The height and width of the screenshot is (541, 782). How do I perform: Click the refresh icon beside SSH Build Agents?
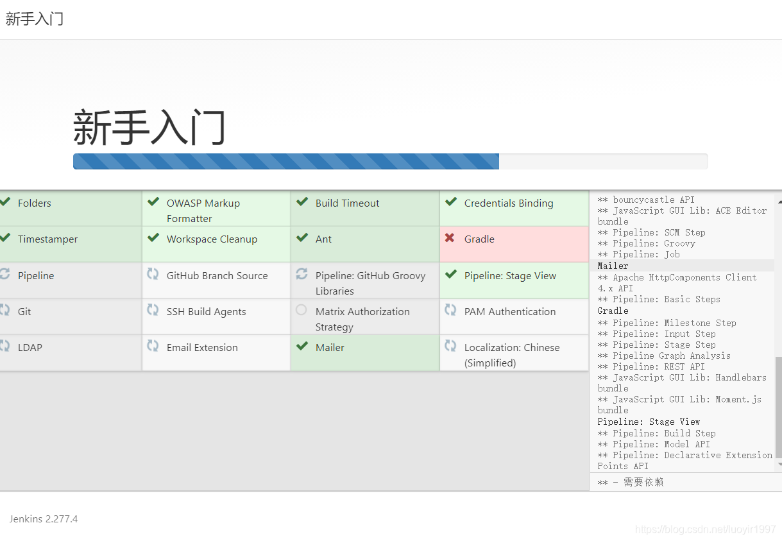(x=153, y=310)
